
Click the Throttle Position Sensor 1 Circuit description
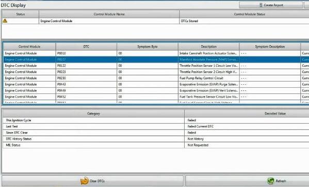pos(209,66)
